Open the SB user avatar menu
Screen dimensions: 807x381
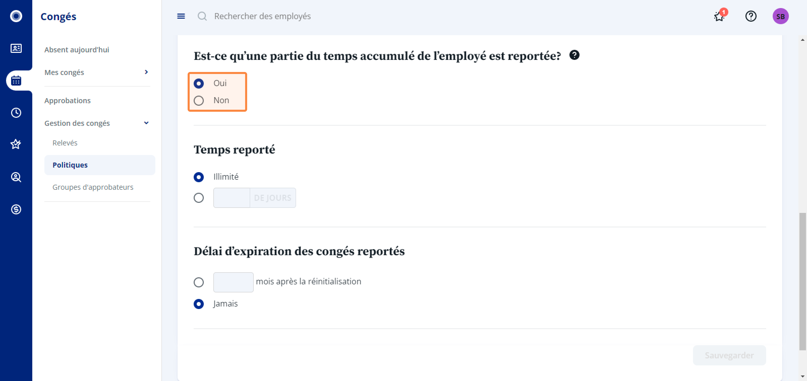click(x=780, y=16)
